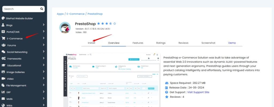Open the Demo tab
Image resolution: width=274 pixels, height=107 pixels.
[232, 43]
